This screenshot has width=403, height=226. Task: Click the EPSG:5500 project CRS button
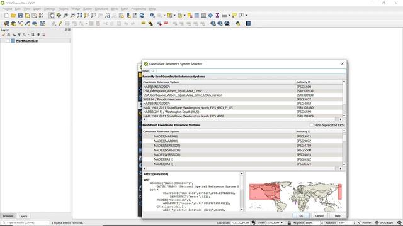(384, 223)
